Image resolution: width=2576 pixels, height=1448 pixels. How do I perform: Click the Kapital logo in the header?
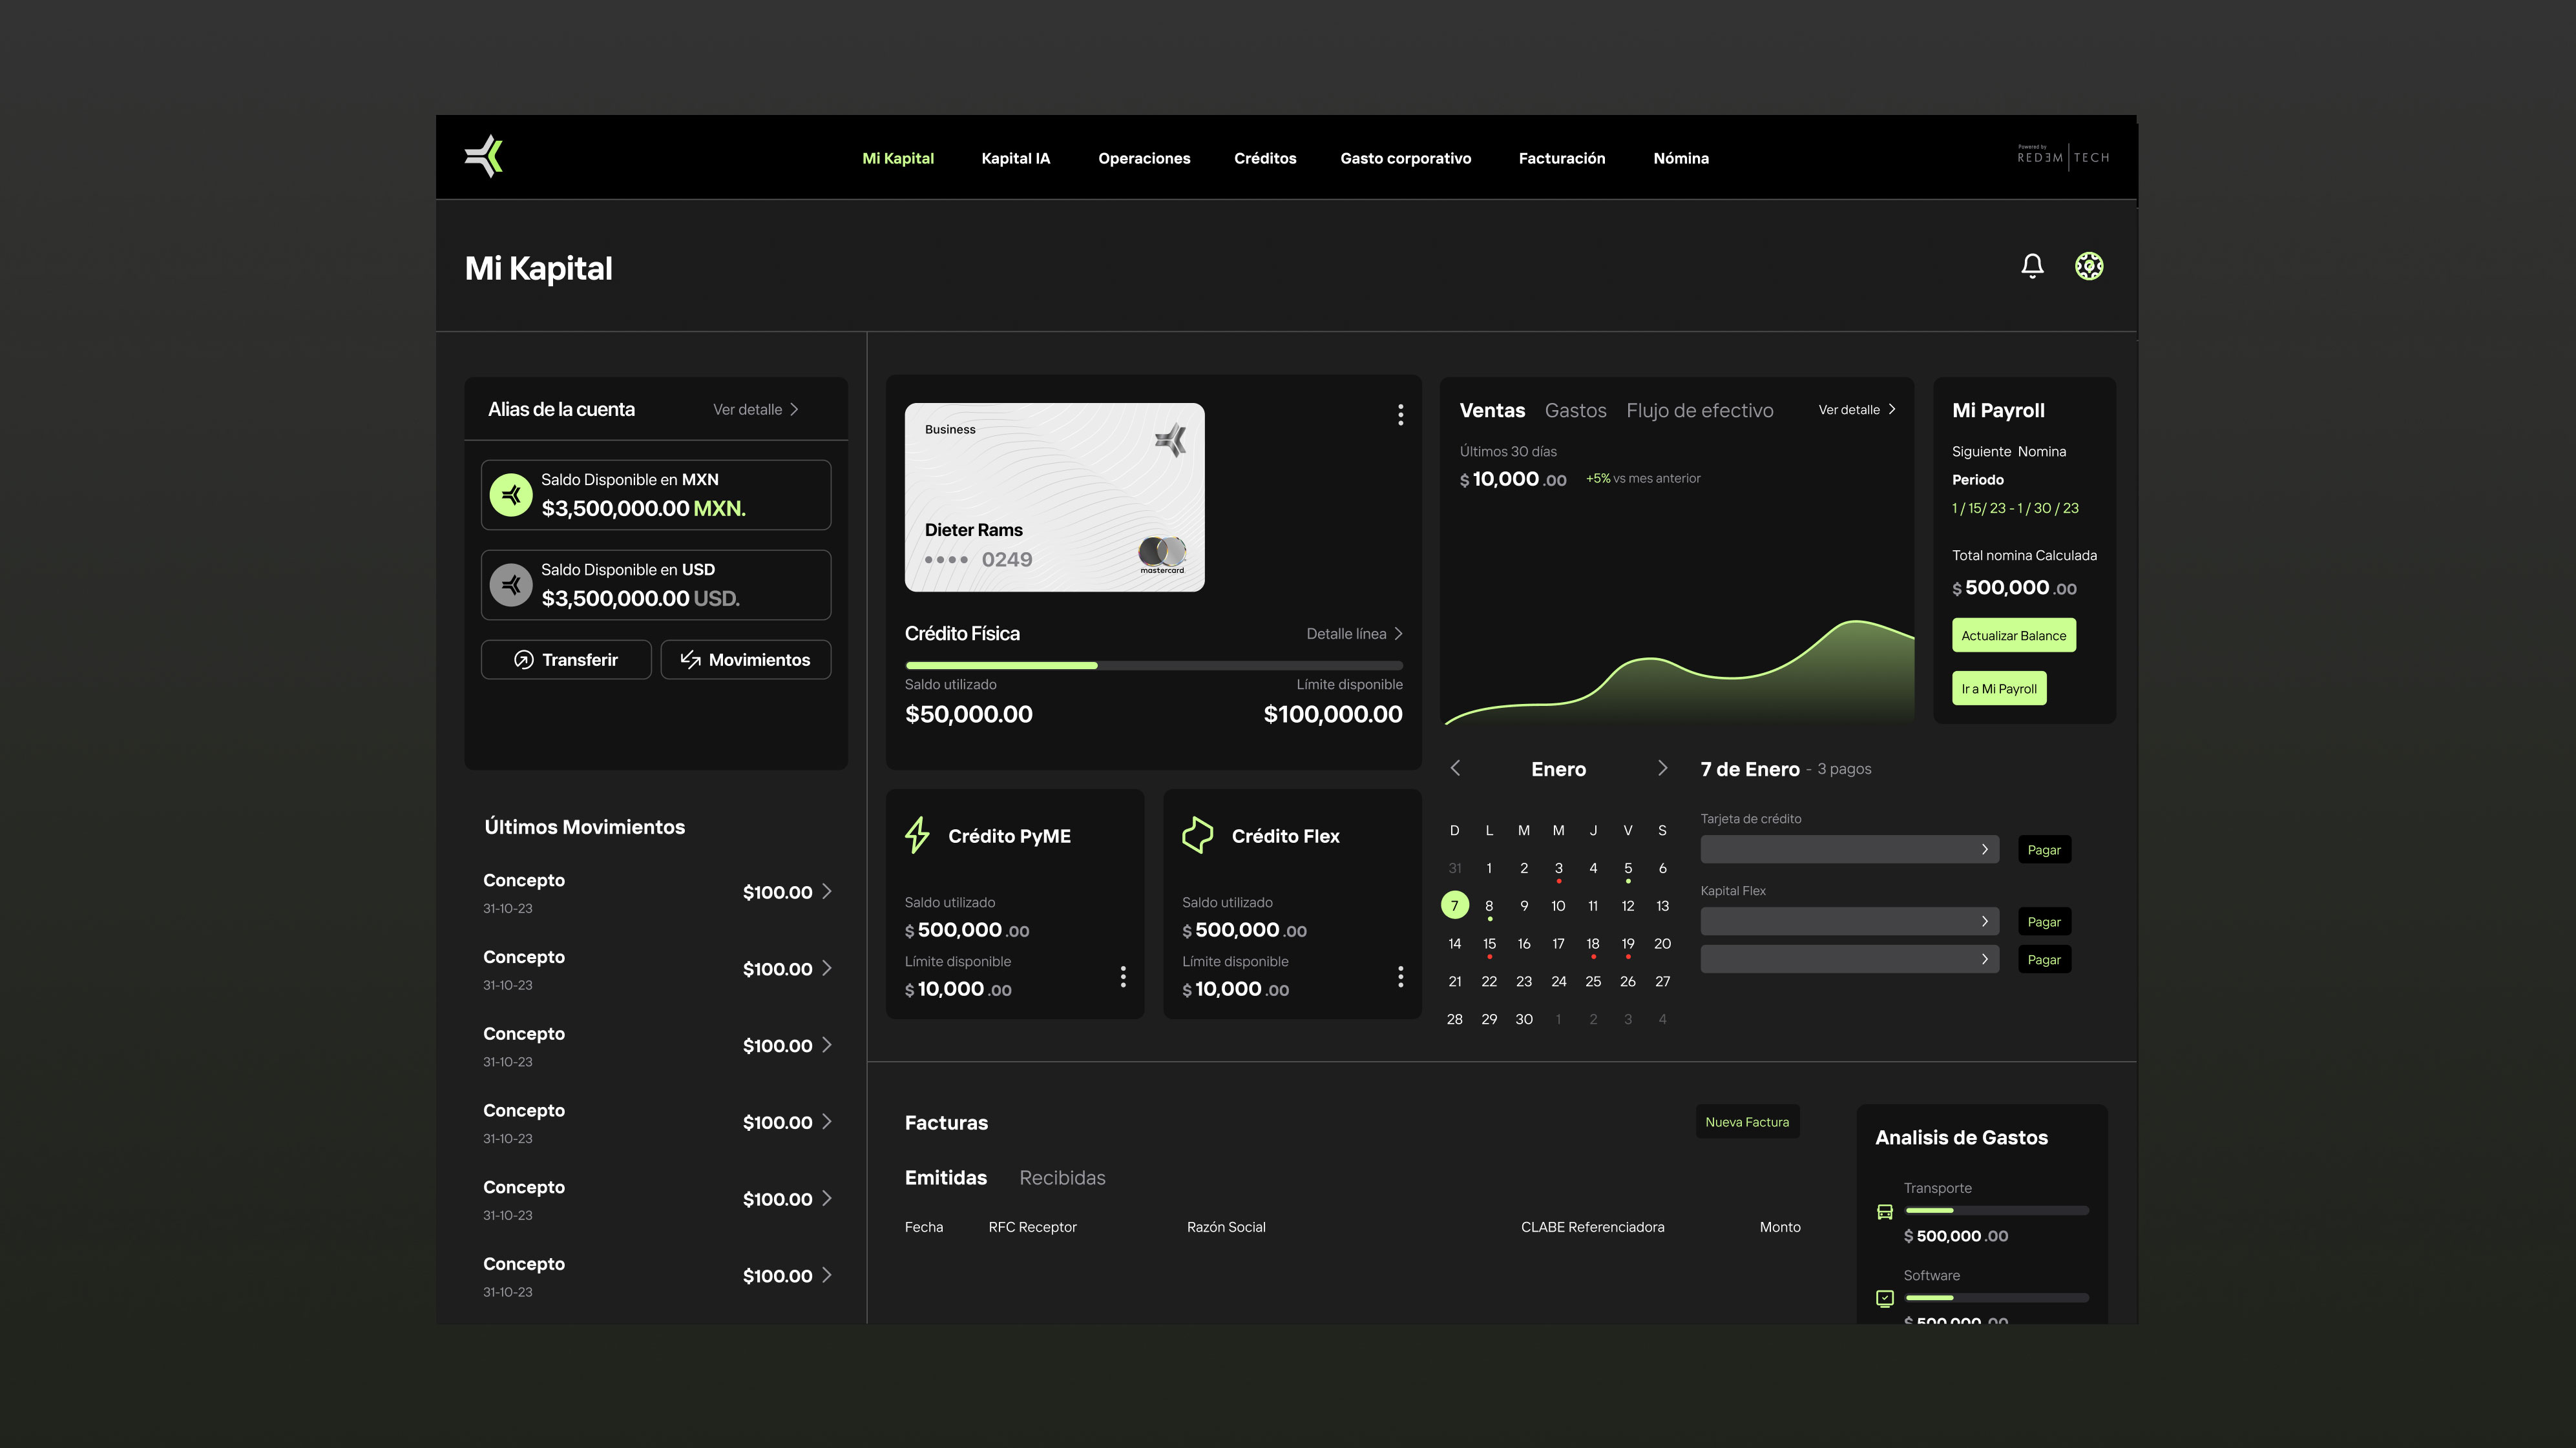pyautogui.click(x=484, y=156)
